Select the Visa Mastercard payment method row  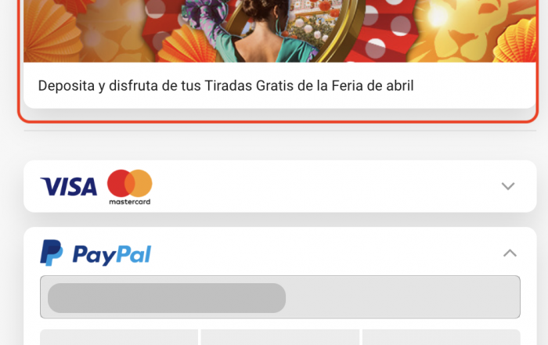(280, 186)
